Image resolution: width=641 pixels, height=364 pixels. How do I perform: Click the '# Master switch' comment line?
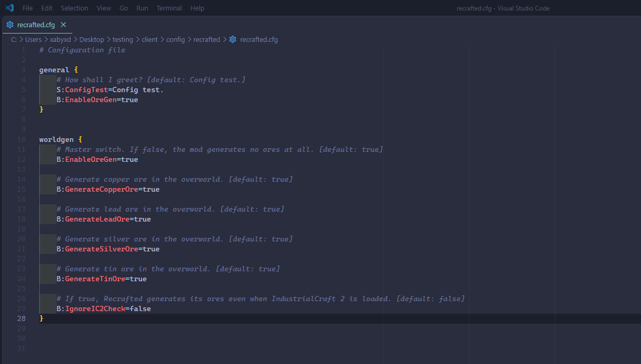(x=220, y=149)
